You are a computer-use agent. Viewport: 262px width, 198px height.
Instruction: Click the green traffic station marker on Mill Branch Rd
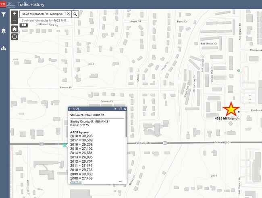pos(239,70)
